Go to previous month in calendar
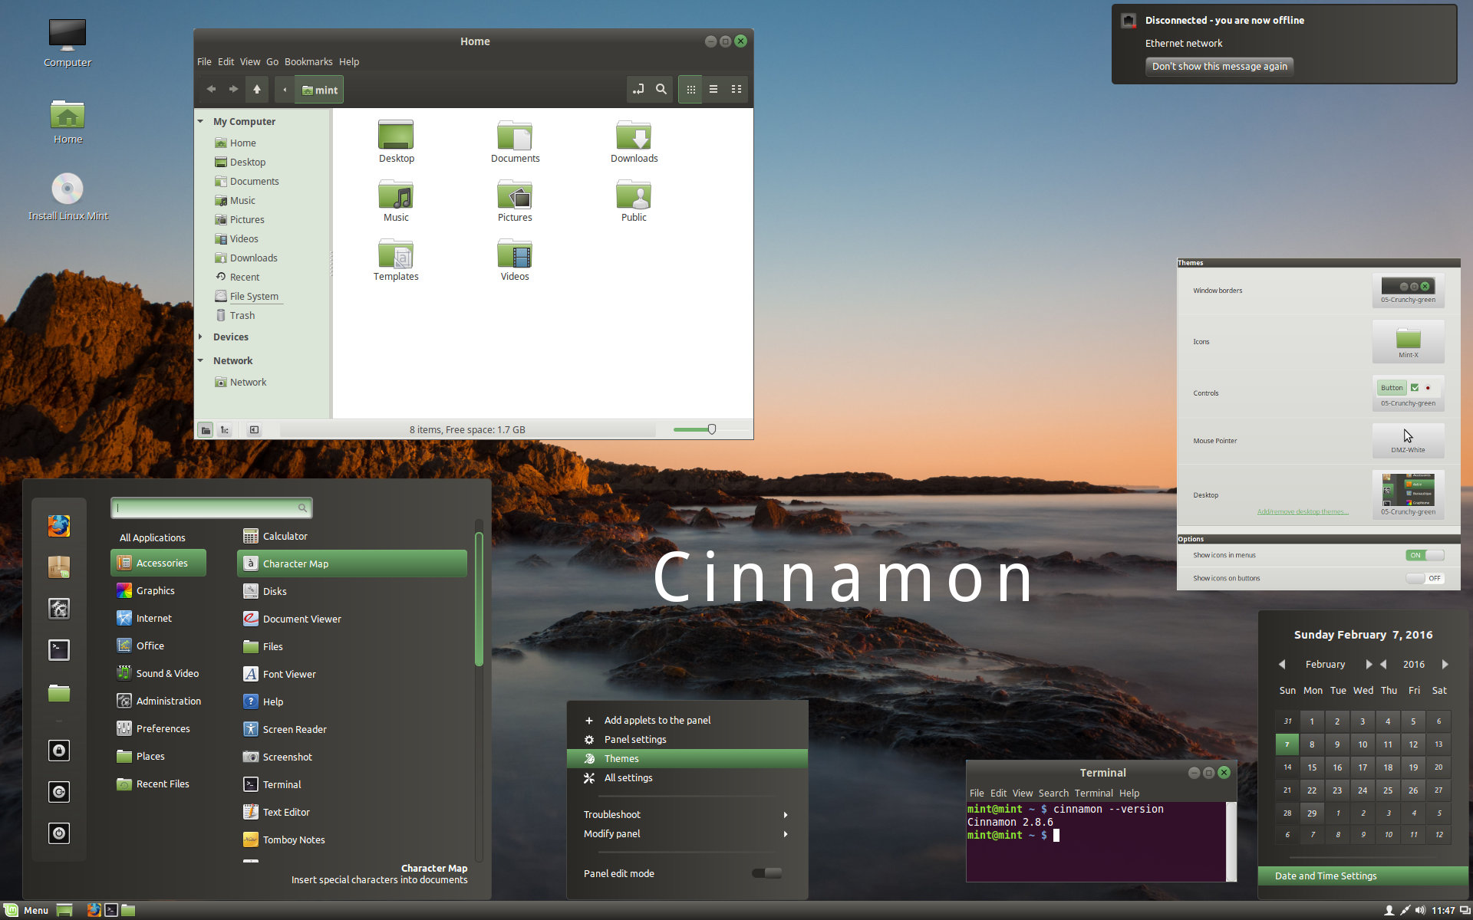Screen dimensions: 1473x920 [x=1282, y=665]
